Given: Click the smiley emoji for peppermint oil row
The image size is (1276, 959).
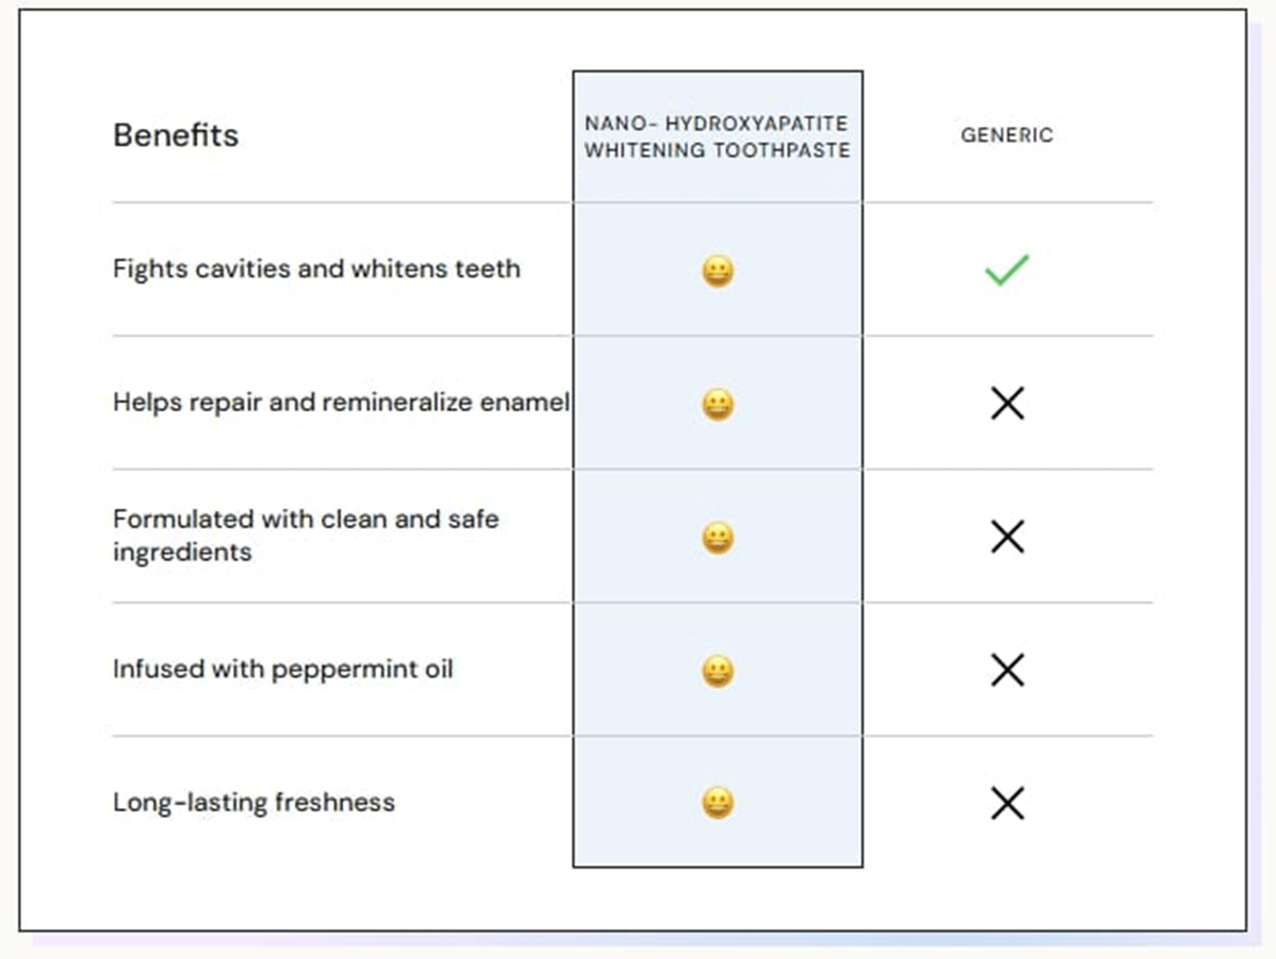Looking at the screenshot, I should click(x=718, y=671).
